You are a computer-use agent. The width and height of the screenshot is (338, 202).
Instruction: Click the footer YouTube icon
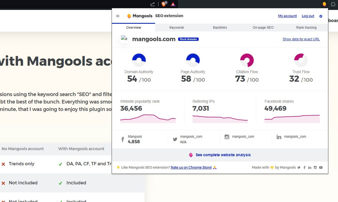coord(321,168)
